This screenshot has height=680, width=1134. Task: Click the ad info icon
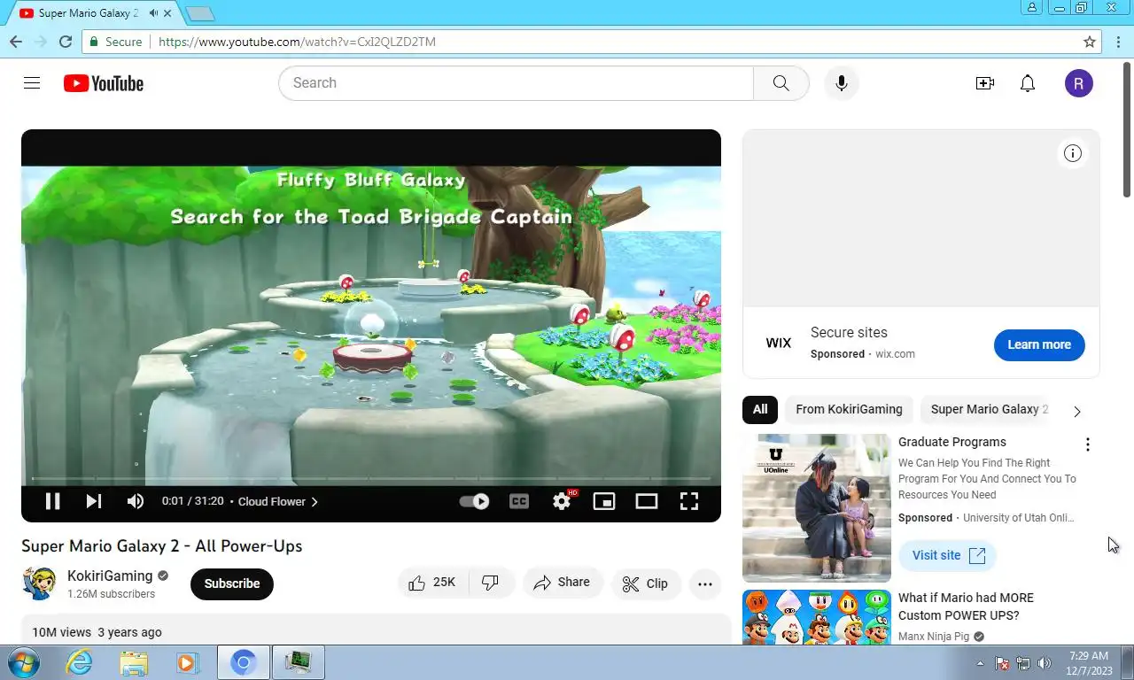(1073, 153)
